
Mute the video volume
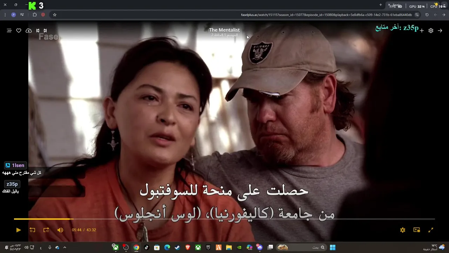tap(60, 230)
